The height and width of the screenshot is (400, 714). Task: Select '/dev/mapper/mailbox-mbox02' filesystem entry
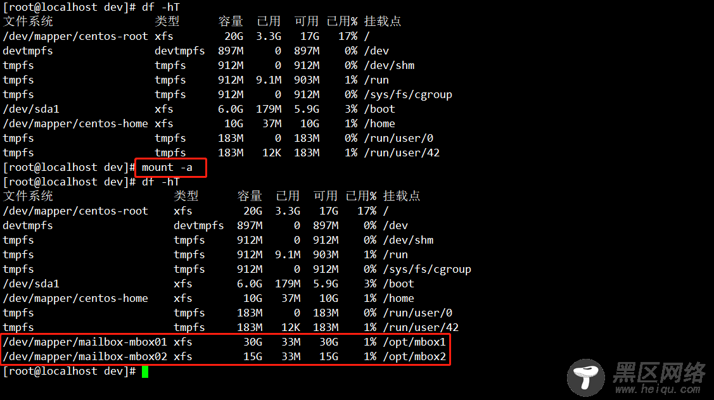[85, 357]
